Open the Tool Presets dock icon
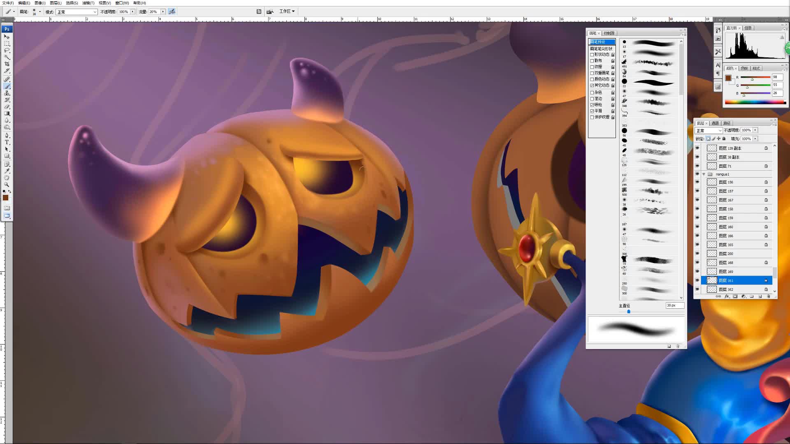This screenshot has width=790, height=444. coord(718,52)
